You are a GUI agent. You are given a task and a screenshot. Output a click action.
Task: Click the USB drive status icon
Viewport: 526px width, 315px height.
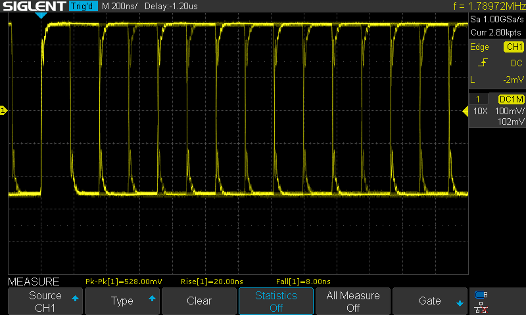tap(481, 295)
